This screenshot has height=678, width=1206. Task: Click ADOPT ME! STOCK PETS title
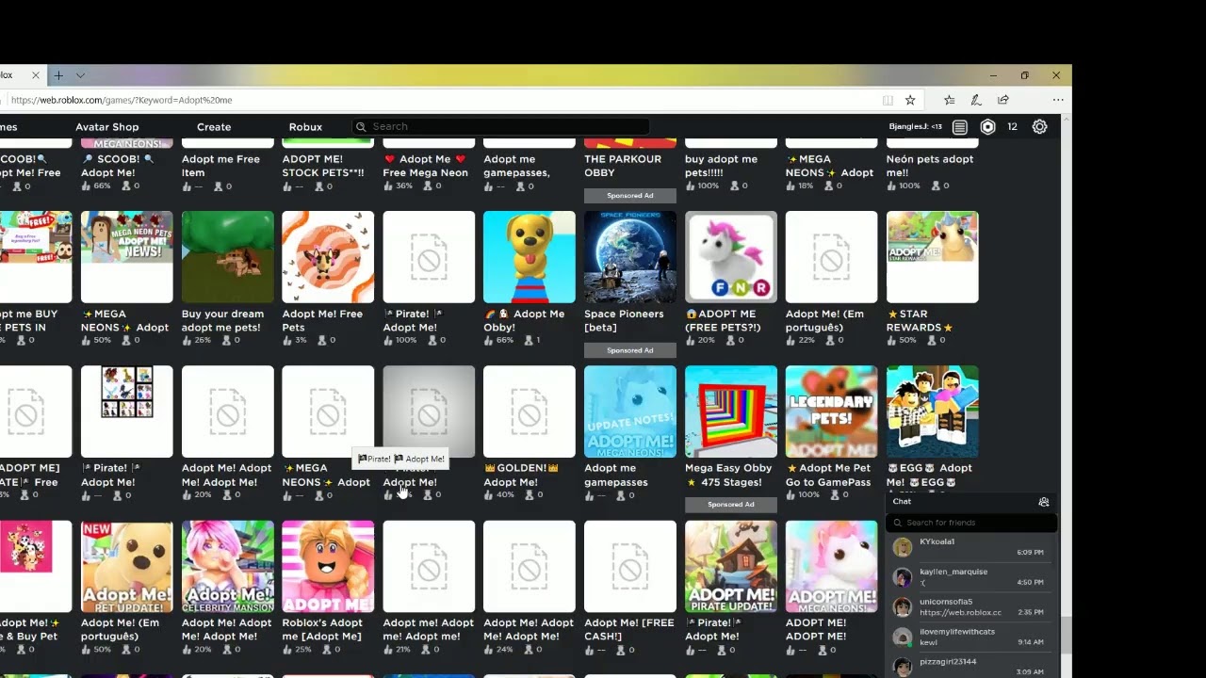(x=323, y=166)
